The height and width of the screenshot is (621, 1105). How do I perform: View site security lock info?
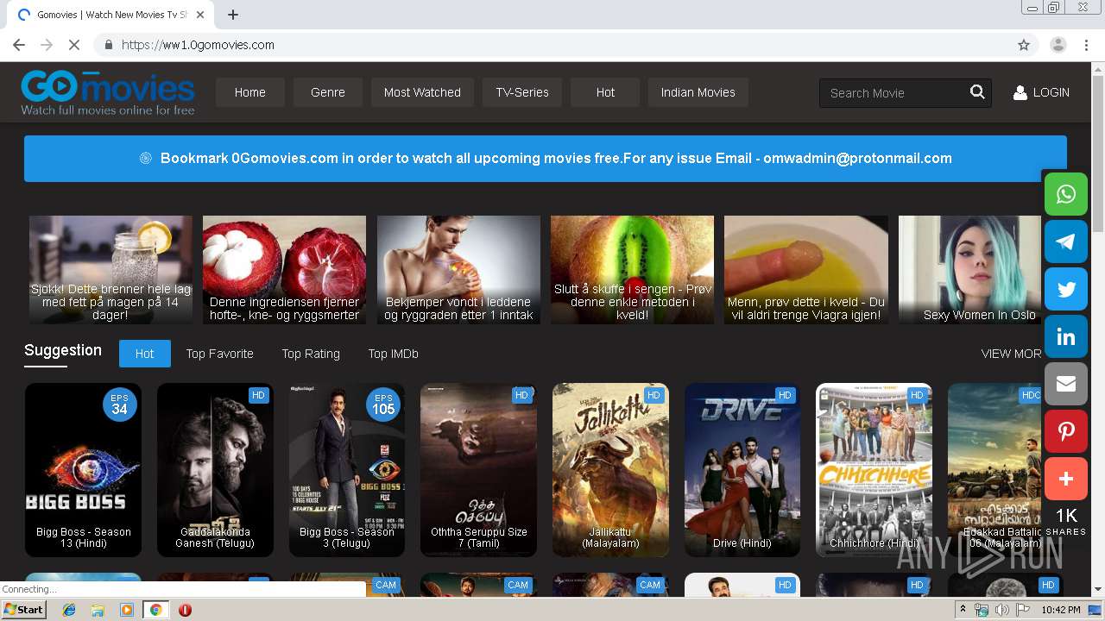109,45
